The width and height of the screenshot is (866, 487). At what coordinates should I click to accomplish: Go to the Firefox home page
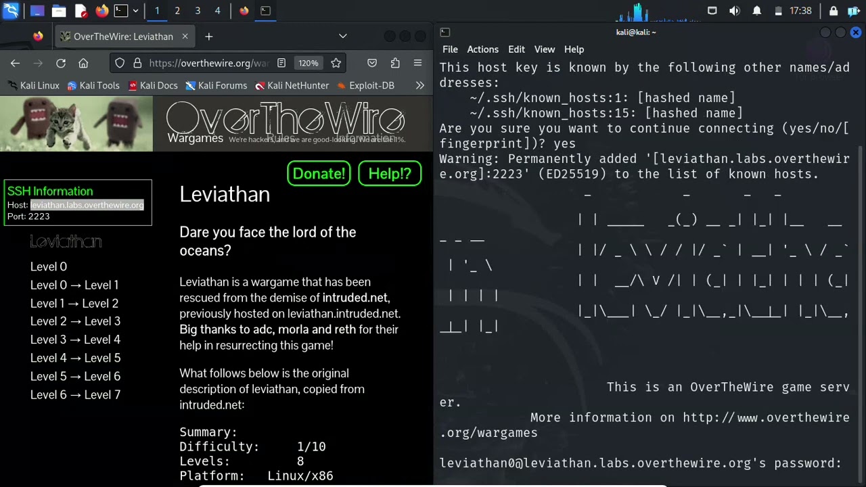[83, 63]
